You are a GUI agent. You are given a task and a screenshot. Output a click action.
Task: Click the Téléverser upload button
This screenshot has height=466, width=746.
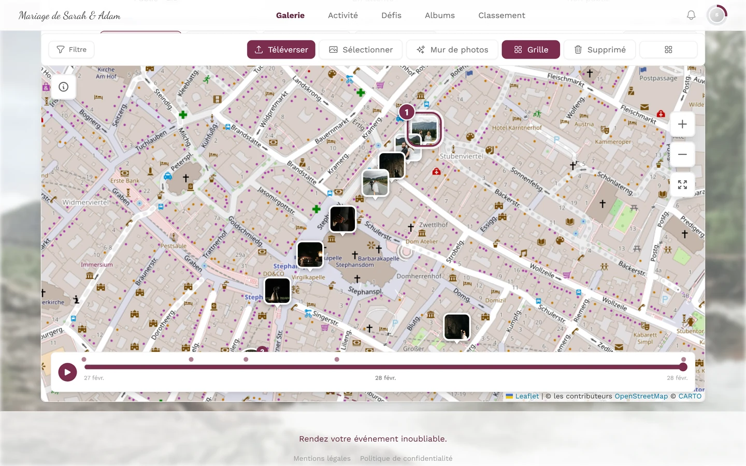coord(281,50)
